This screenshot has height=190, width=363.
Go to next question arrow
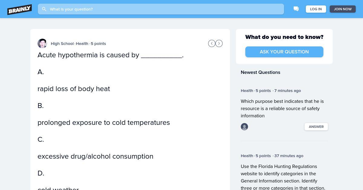pos(219,43)
